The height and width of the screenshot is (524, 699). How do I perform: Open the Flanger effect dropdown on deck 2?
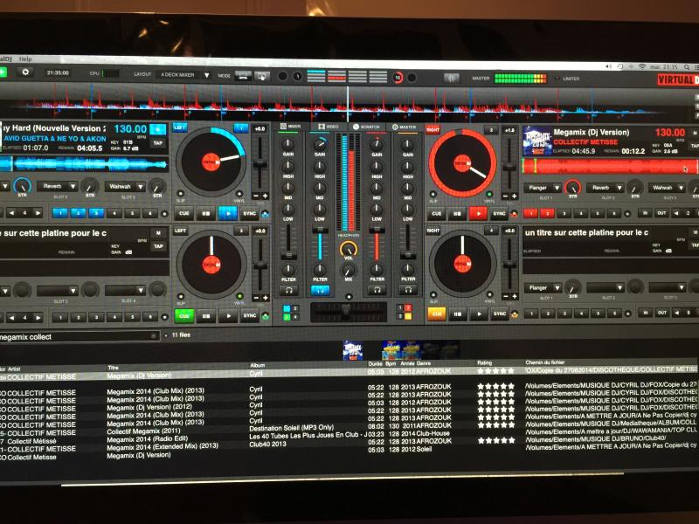pos(543,188)
